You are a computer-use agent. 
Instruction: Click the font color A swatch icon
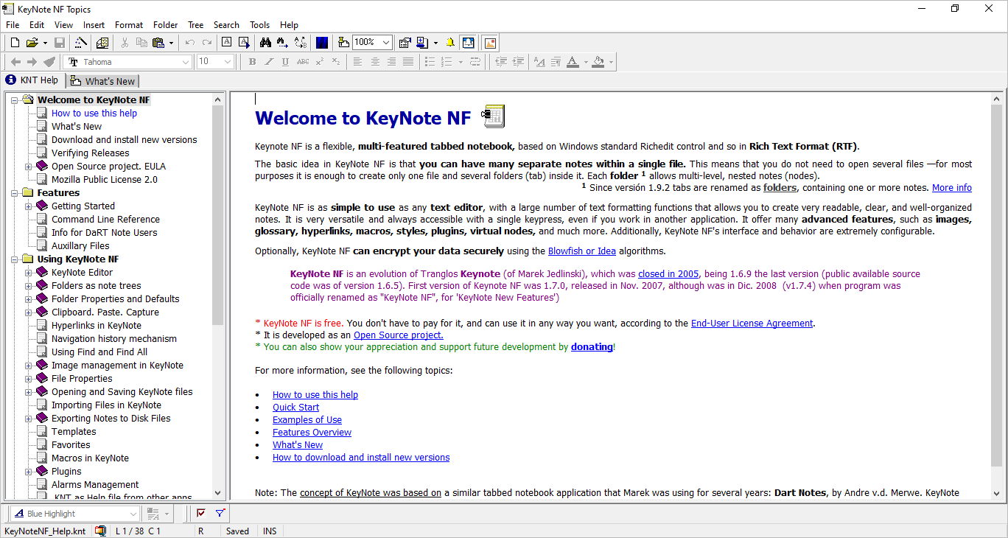(x=573, y=62)
